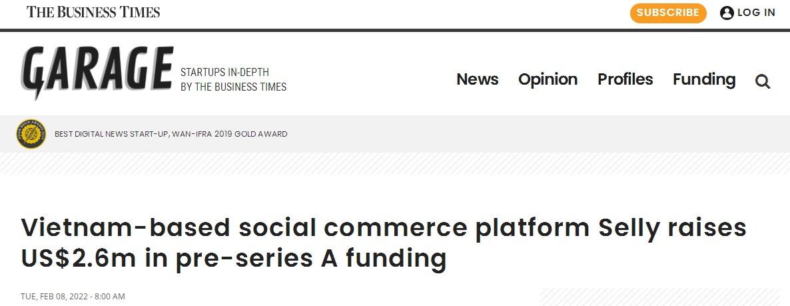Image resolution: width=790 pixels, height=306 pixels.
Task: Click the US$2.6m pre-series A headline line
Action: [x=234, y=259]
